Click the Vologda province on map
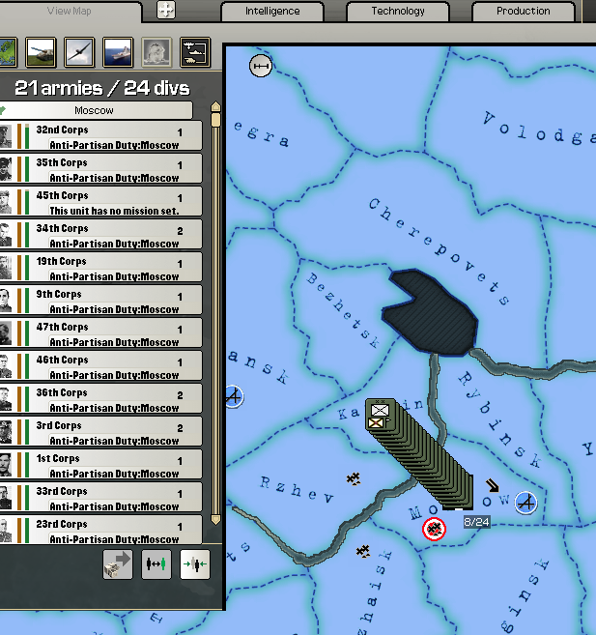The width and height of the screenshot is (596, 635). (538, 129)
